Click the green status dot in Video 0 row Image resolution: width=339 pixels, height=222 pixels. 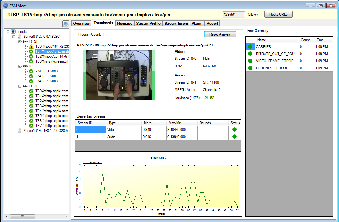(x=234, y=130)
